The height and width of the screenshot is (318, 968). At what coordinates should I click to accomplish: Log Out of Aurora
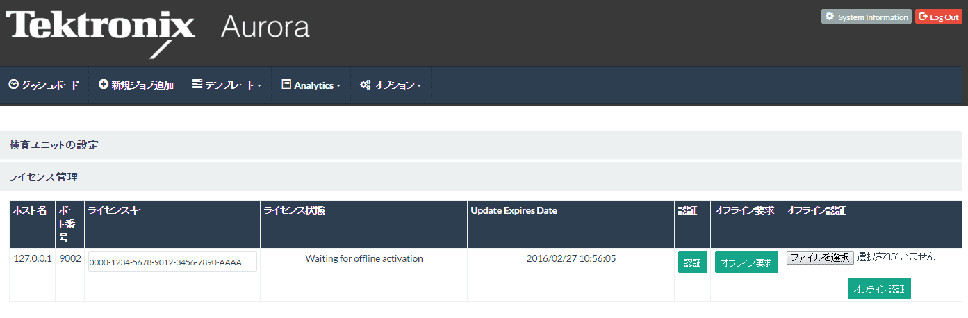tap(939, 17)
